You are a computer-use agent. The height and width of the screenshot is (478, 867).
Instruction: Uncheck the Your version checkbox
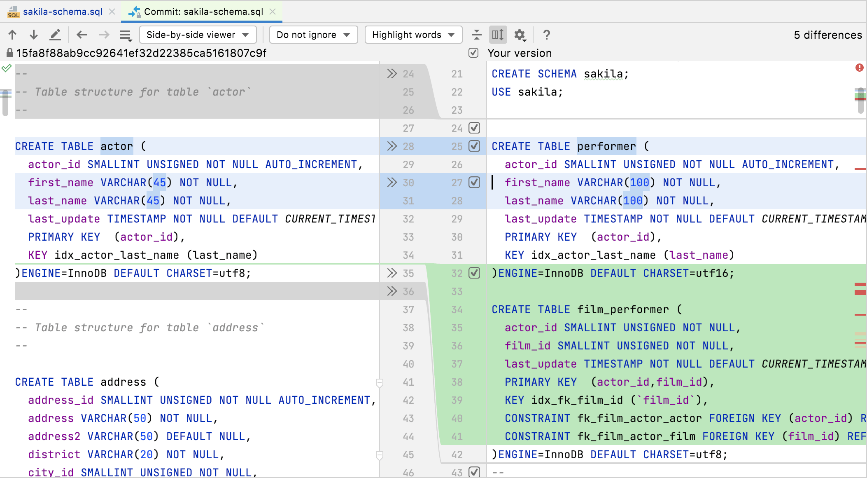tap(473, 53)
